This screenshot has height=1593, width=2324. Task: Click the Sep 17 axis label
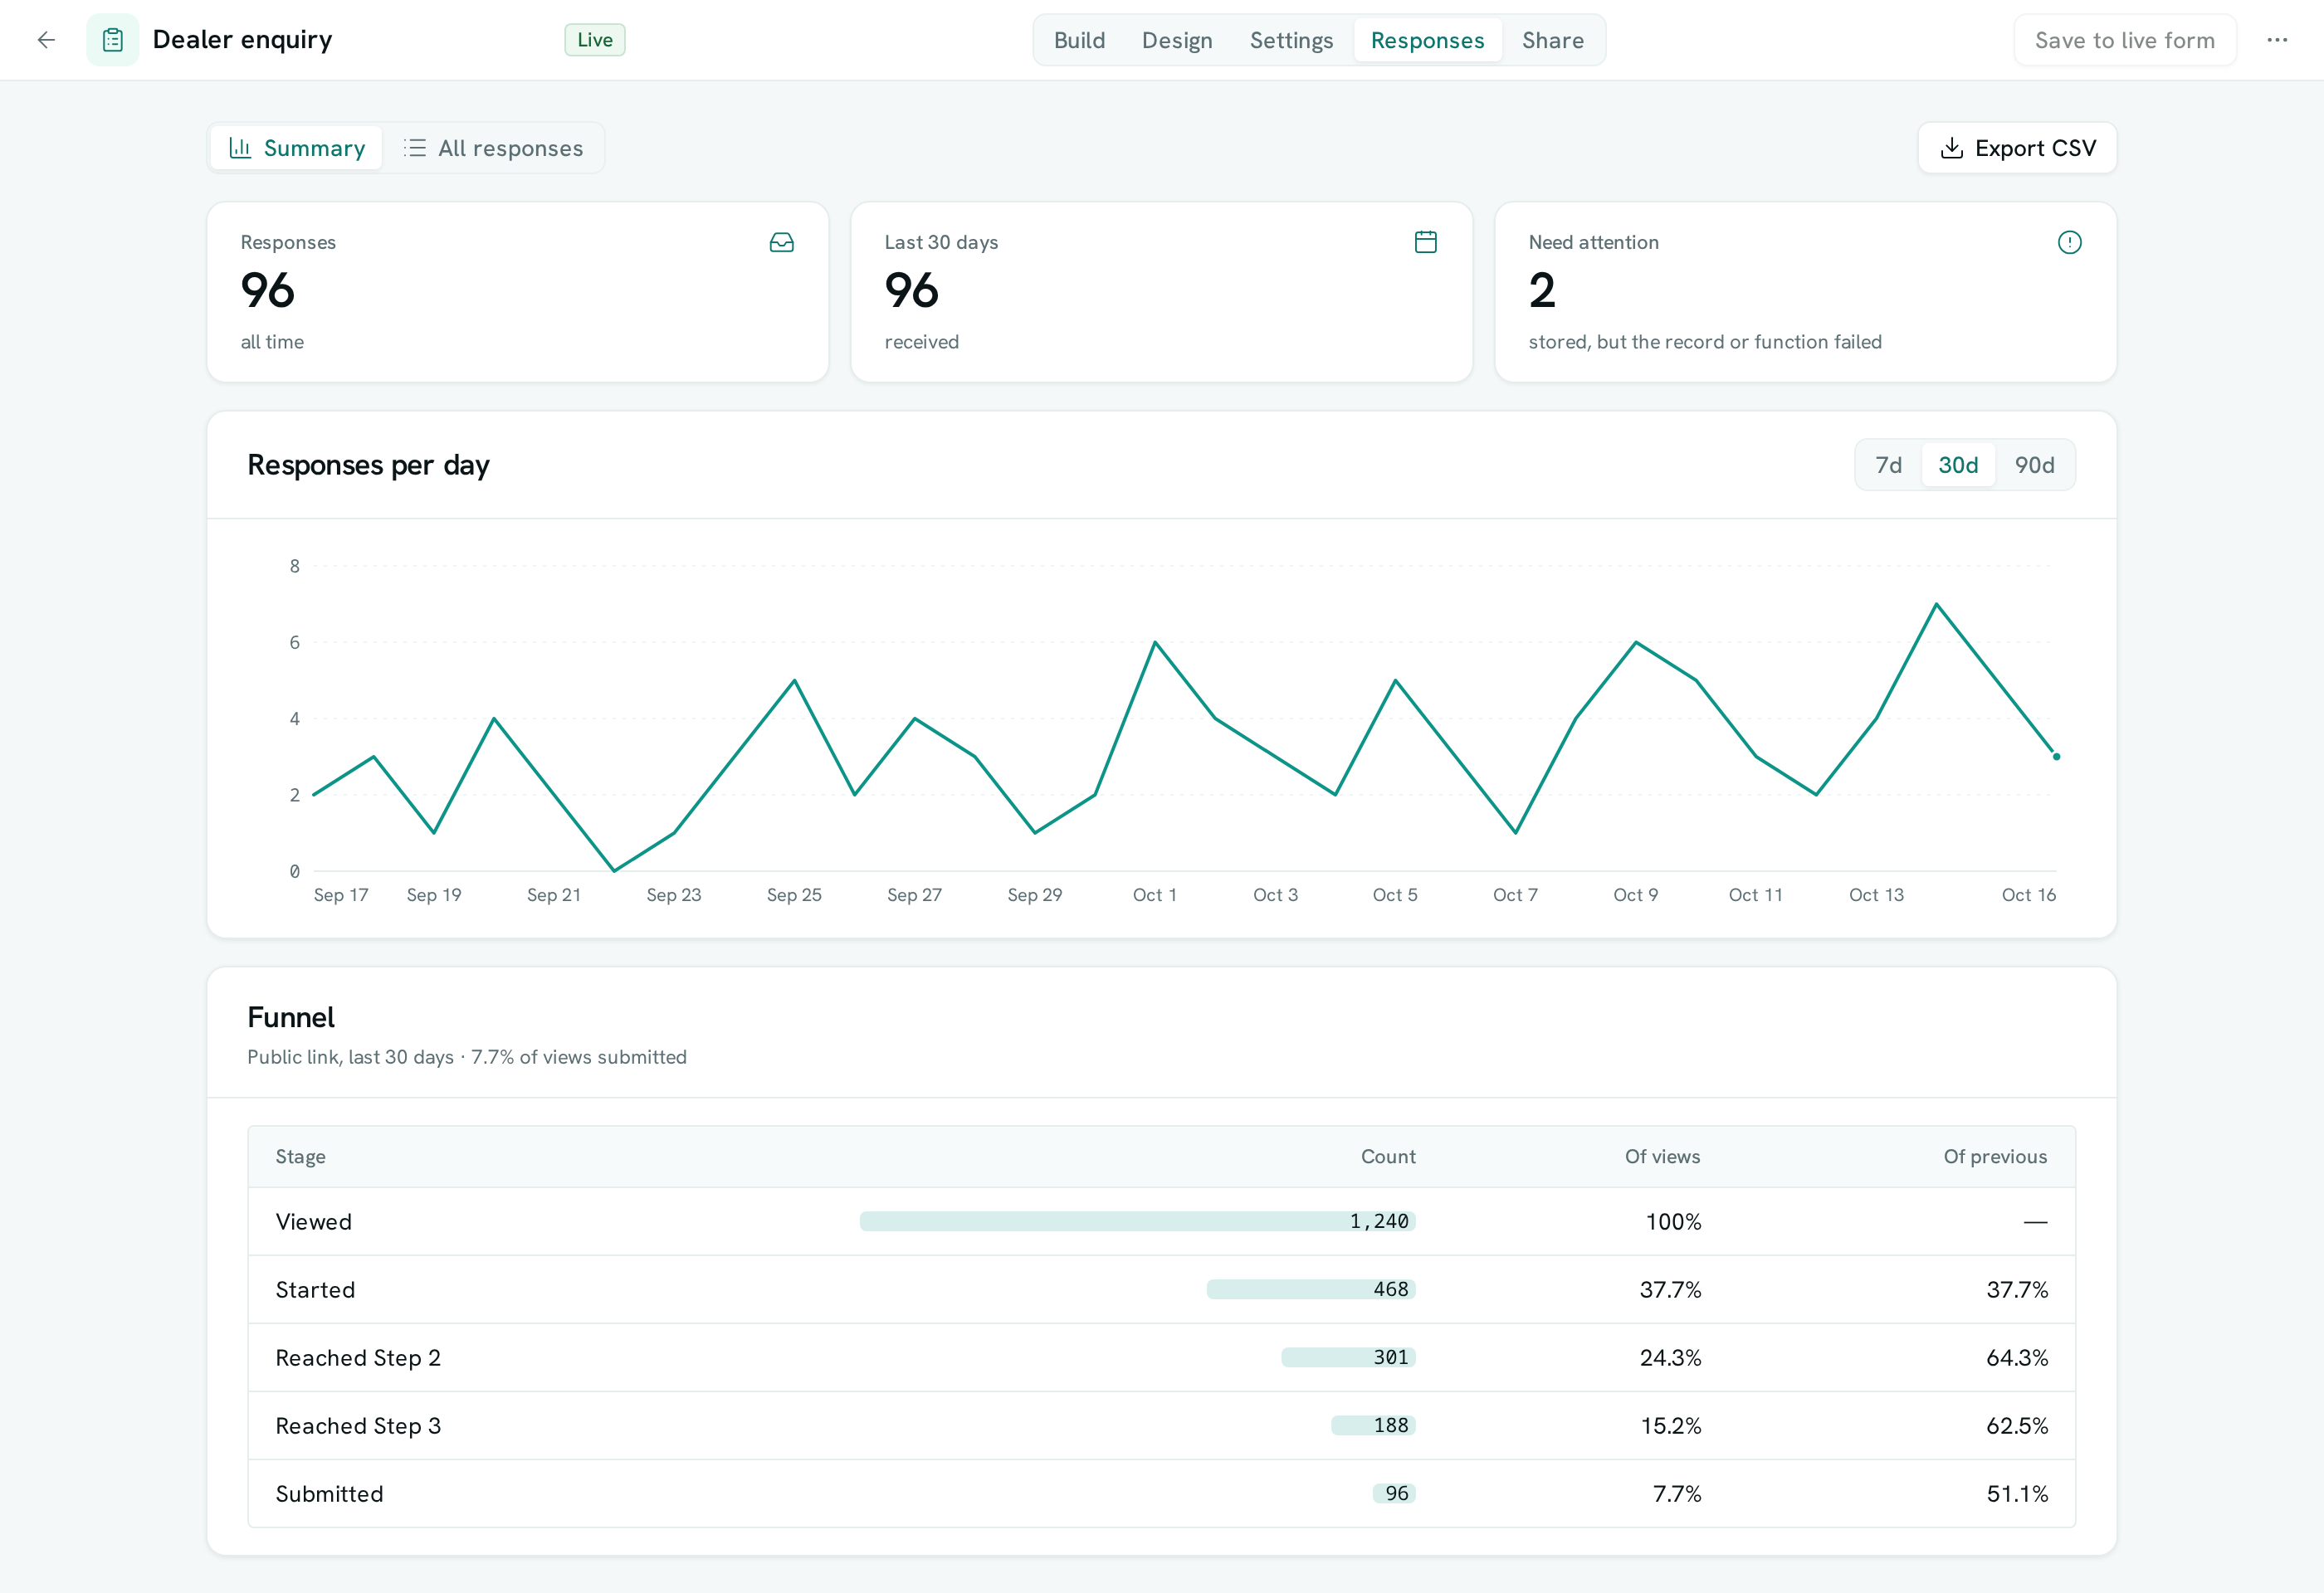pos(341,894)
